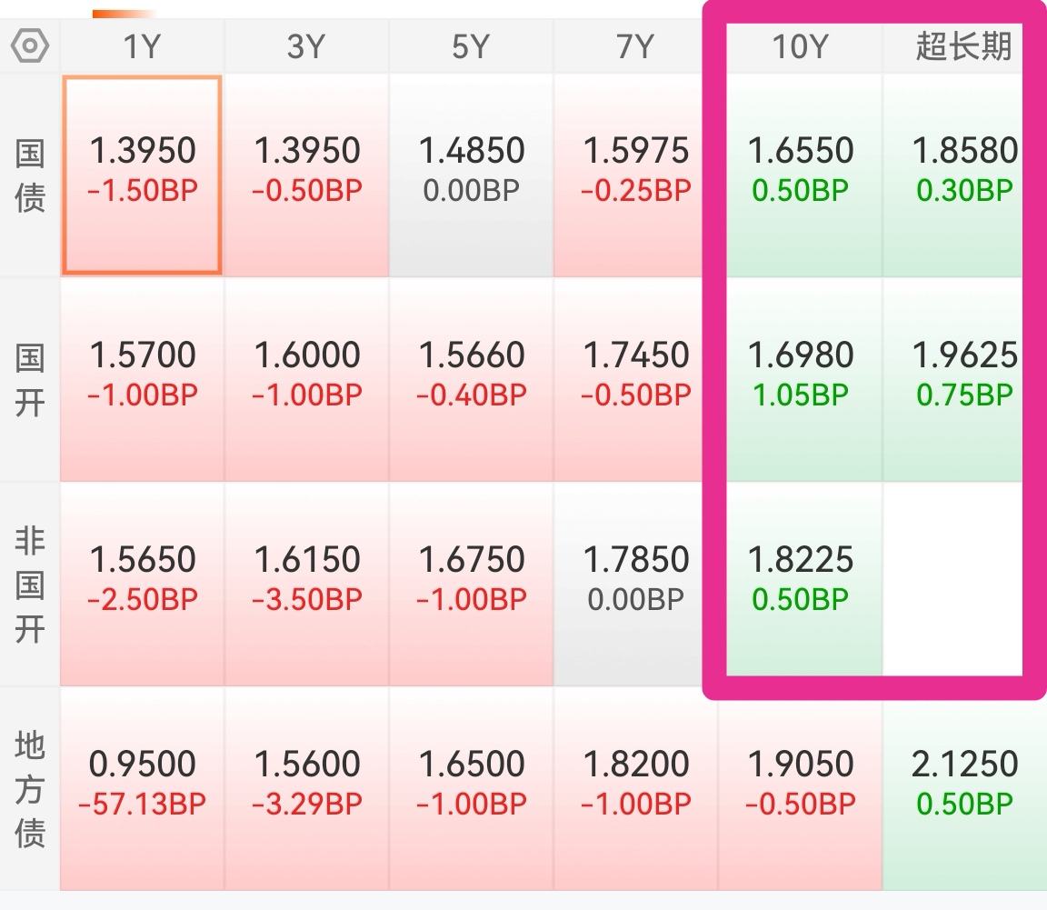The width and height of the screenshot is (1047, 910).
Task: Select the 地方债 row label
Action: 30,788
